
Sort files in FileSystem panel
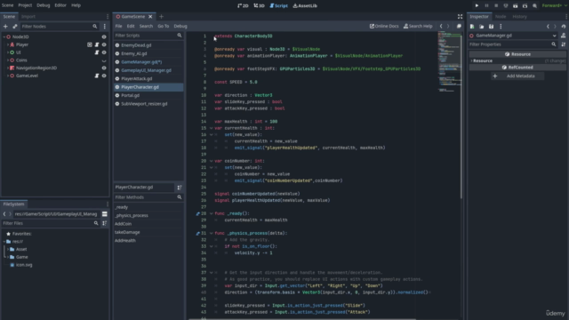[105, 223]
